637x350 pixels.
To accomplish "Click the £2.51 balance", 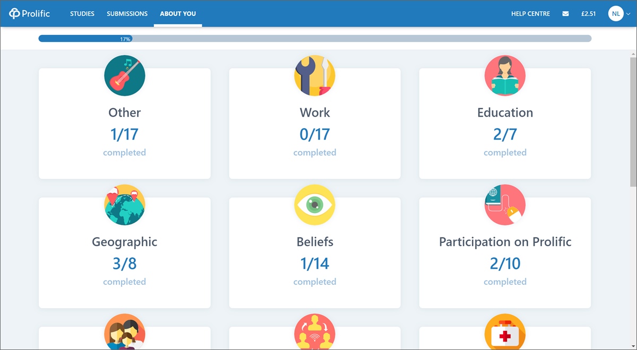I will [588, 14].
